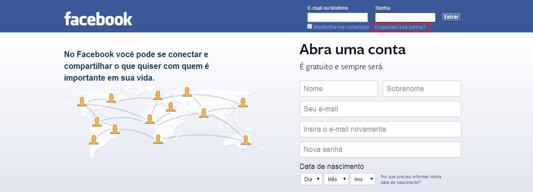Screen dimensions: 533x192
Task: Select the "Seu e-mail" field
Action: point(380,109)
